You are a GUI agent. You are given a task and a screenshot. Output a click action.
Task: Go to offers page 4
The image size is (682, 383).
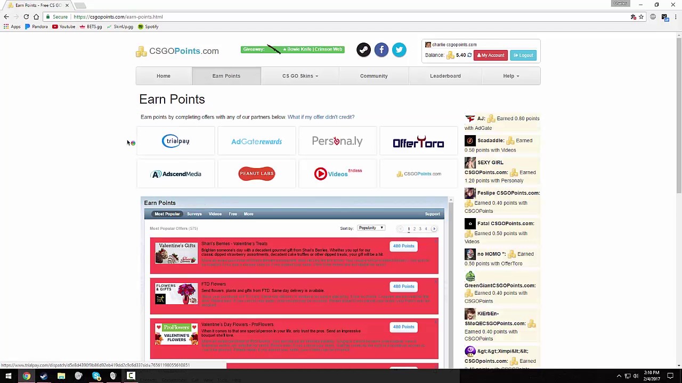click(426, 229)
